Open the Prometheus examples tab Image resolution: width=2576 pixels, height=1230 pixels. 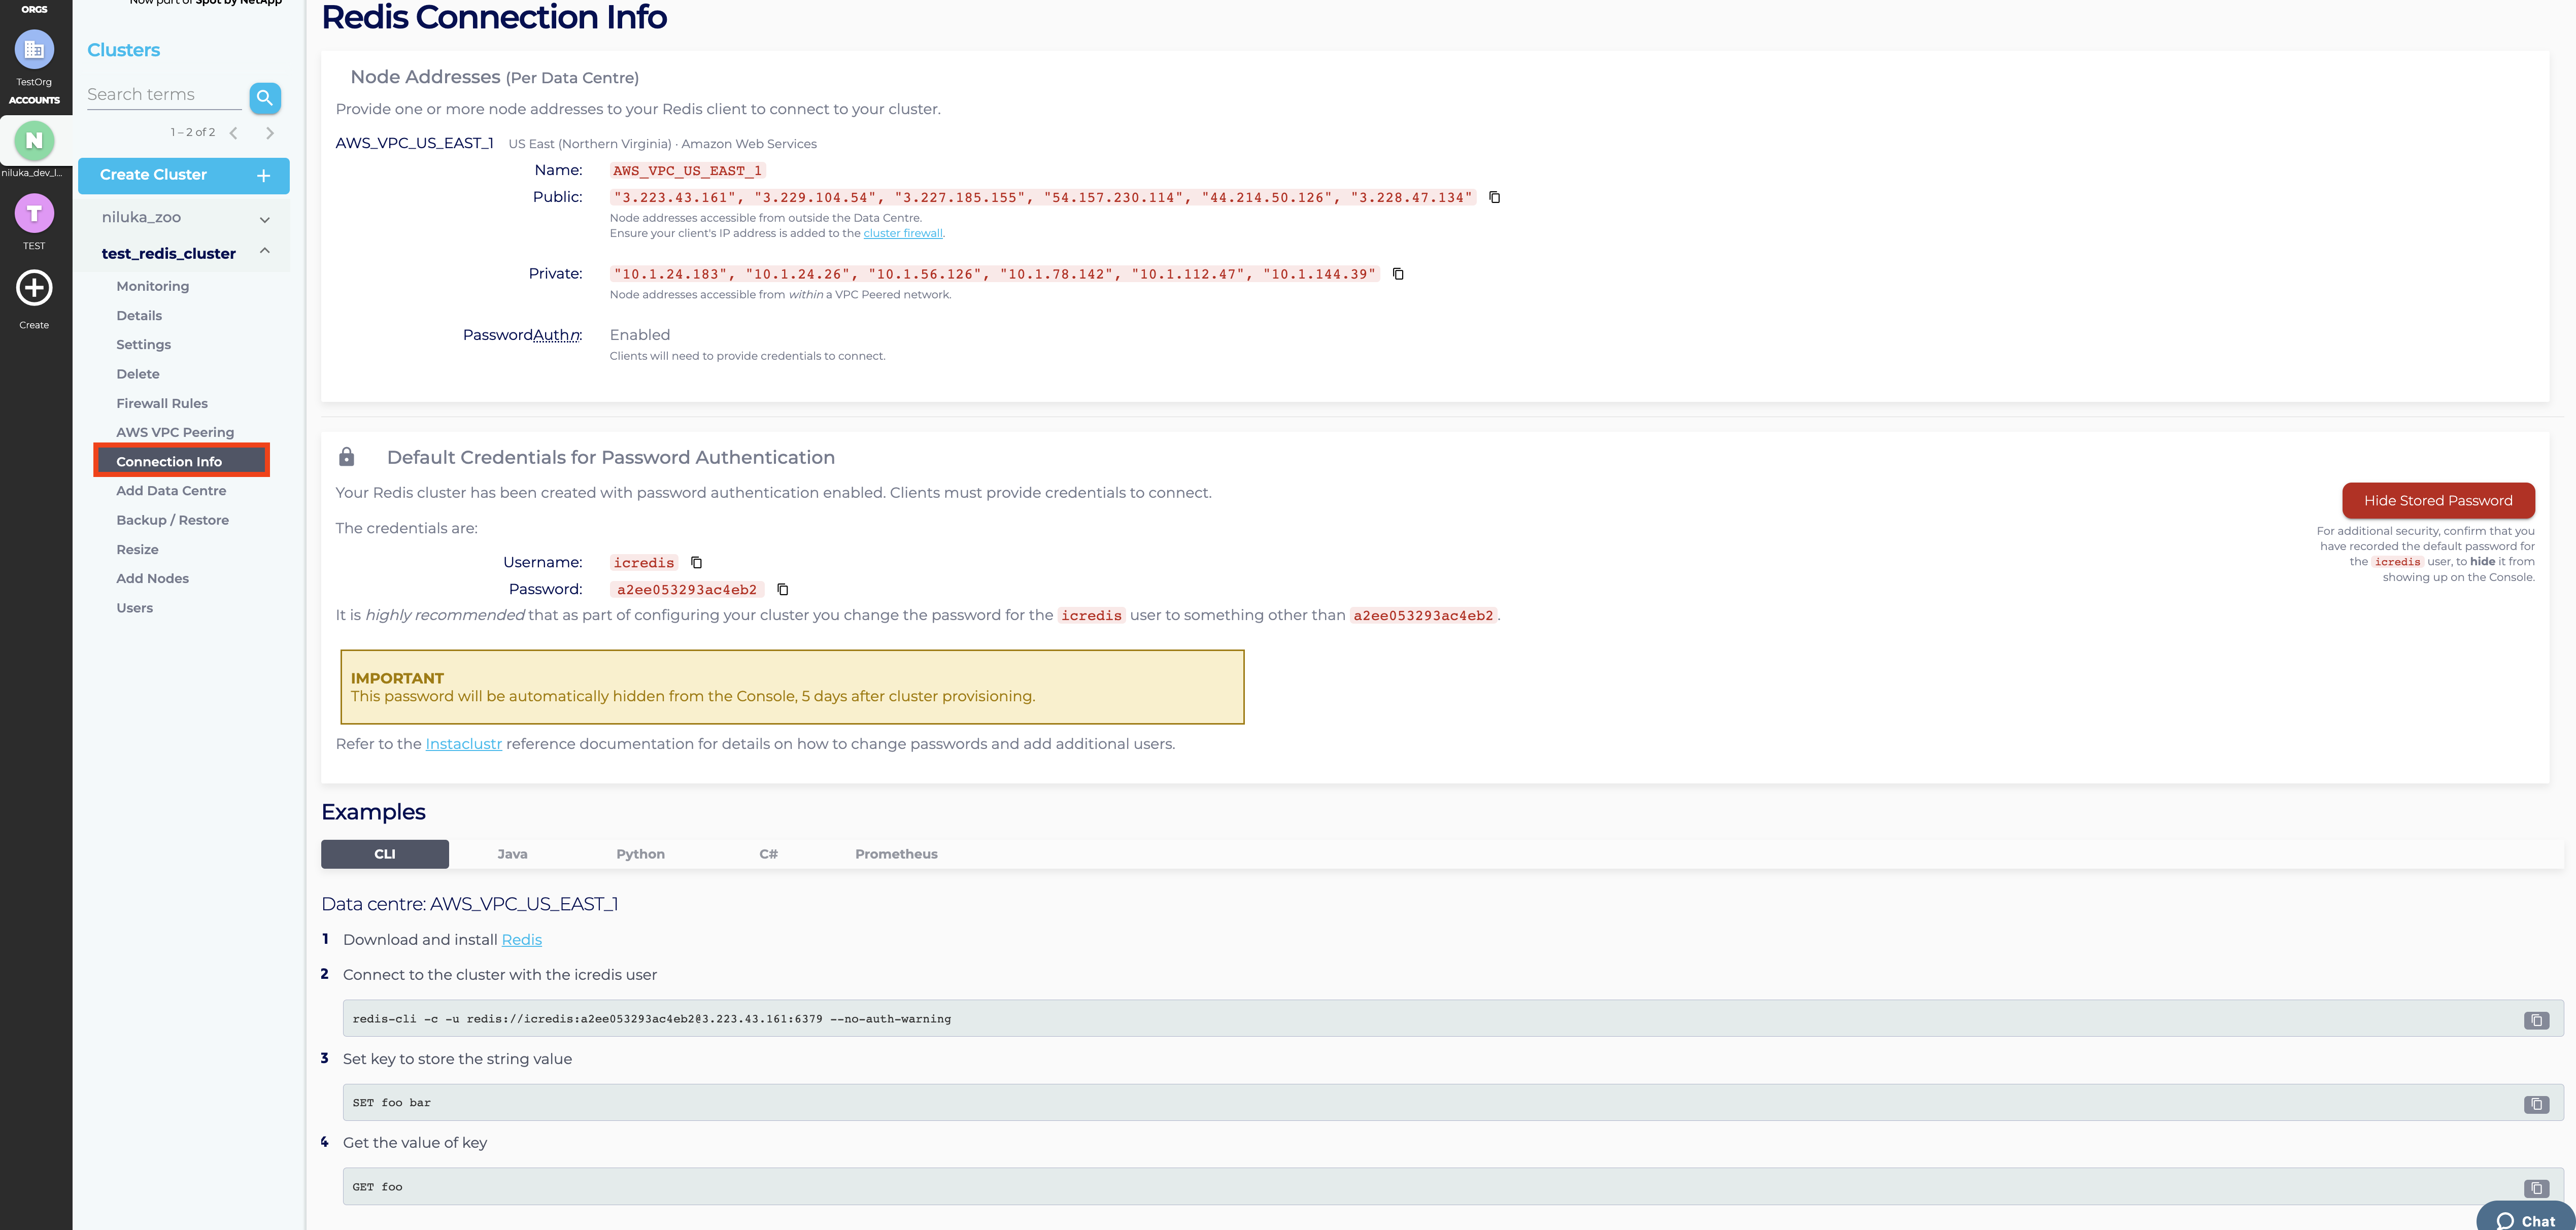click(x=896, y=854)
